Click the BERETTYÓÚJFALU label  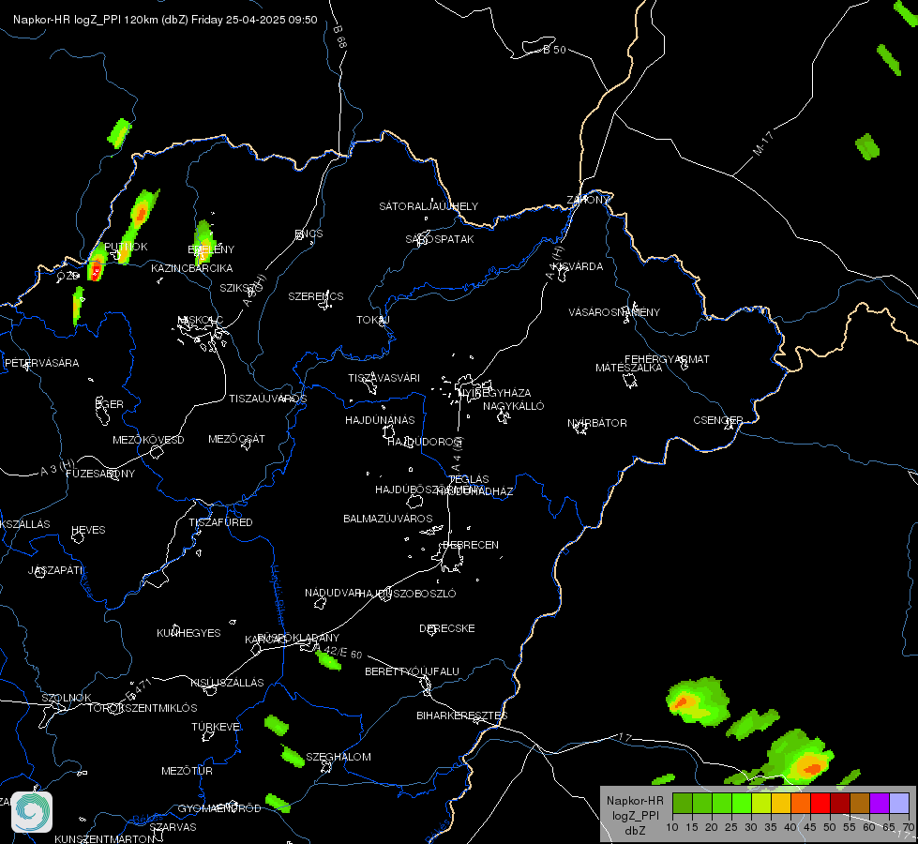pos(413,671)
